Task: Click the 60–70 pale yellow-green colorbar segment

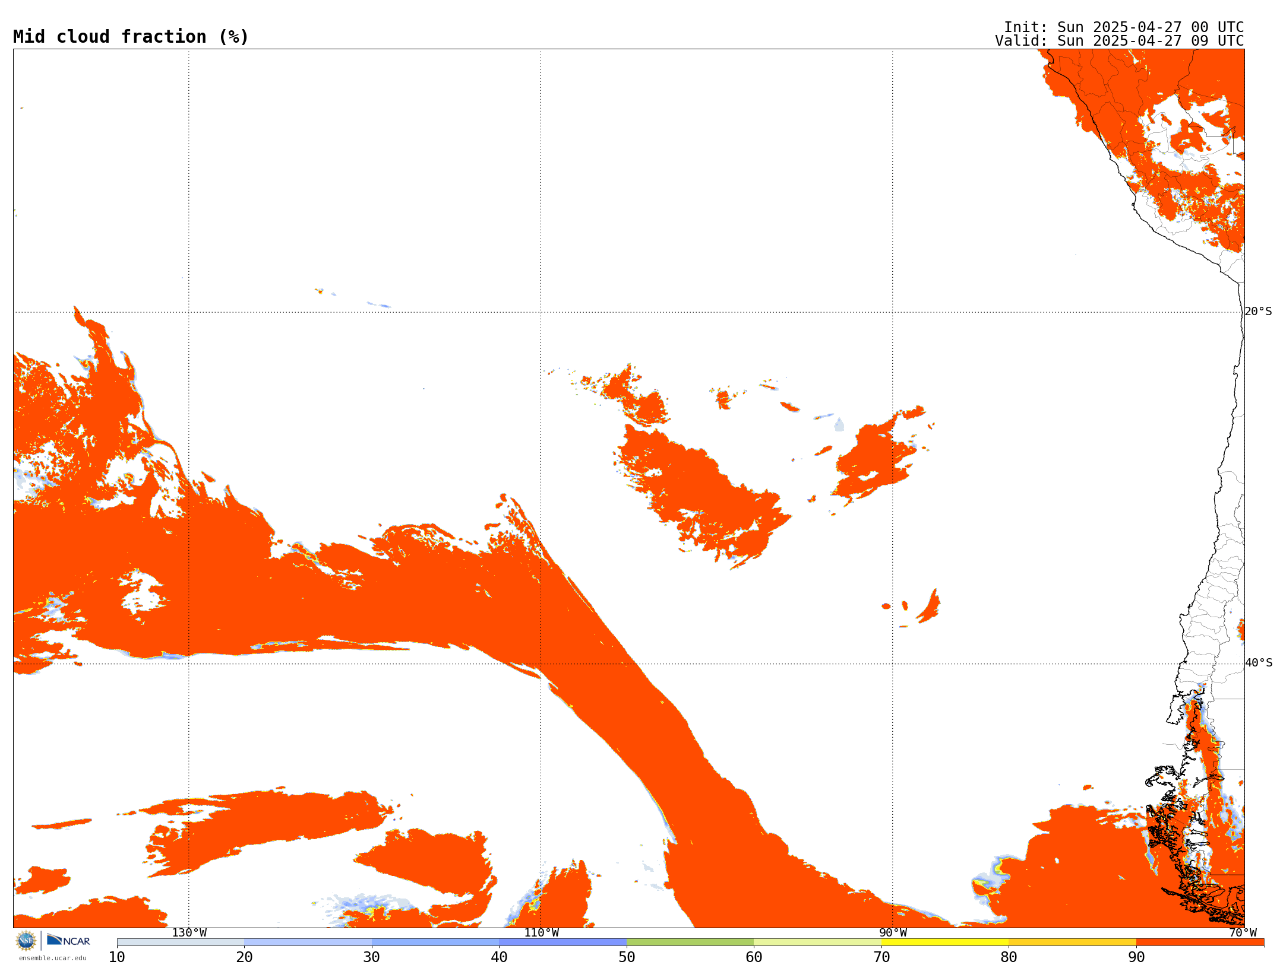Action: 817,942
